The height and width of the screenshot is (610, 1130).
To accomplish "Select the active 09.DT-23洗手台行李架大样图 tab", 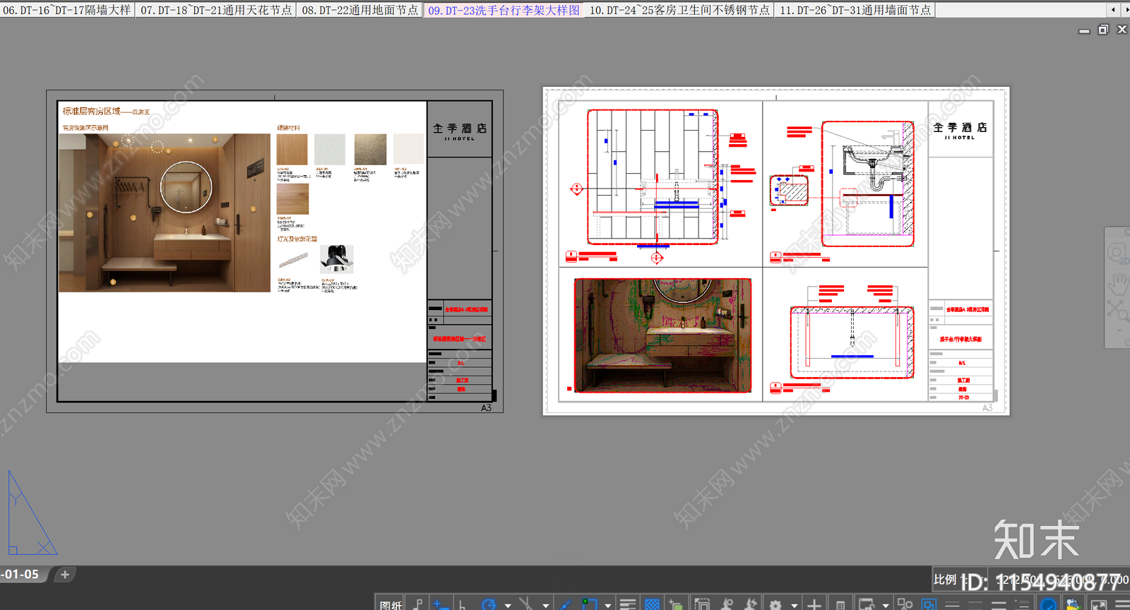I will click(504, 10).
